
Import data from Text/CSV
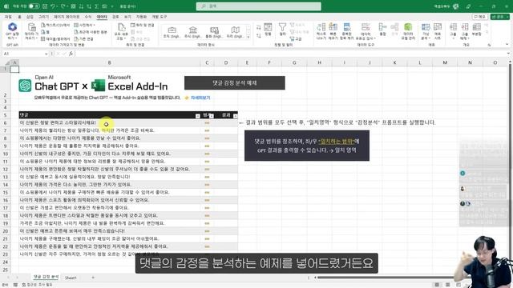tap(55, 25)
